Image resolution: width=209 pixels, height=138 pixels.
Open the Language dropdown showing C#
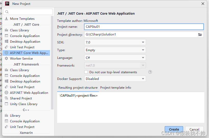[x=115, y=58]
